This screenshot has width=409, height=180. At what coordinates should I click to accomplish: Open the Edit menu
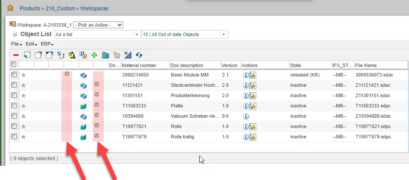click(x=31, y=44)
